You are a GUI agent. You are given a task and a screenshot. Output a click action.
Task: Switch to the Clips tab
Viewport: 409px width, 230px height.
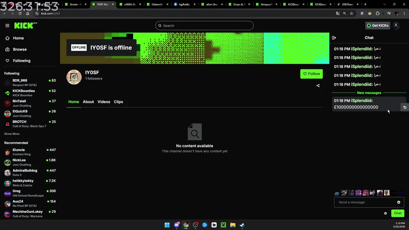pos(119,102)
